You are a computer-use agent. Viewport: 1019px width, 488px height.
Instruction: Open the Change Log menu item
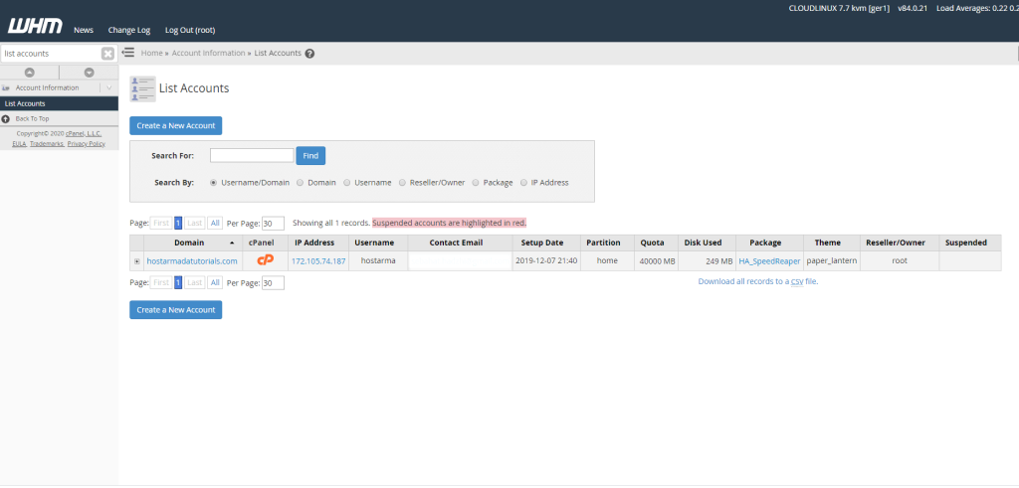pos(129,30)
